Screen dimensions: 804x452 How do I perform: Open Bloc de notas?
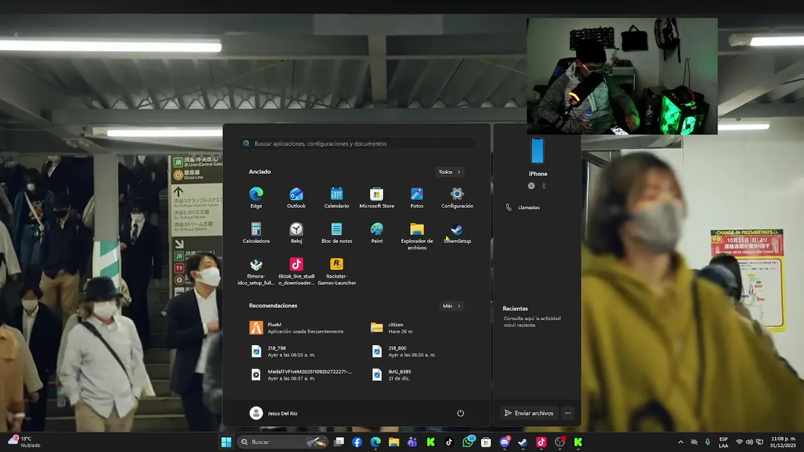[x=337, y=233]
